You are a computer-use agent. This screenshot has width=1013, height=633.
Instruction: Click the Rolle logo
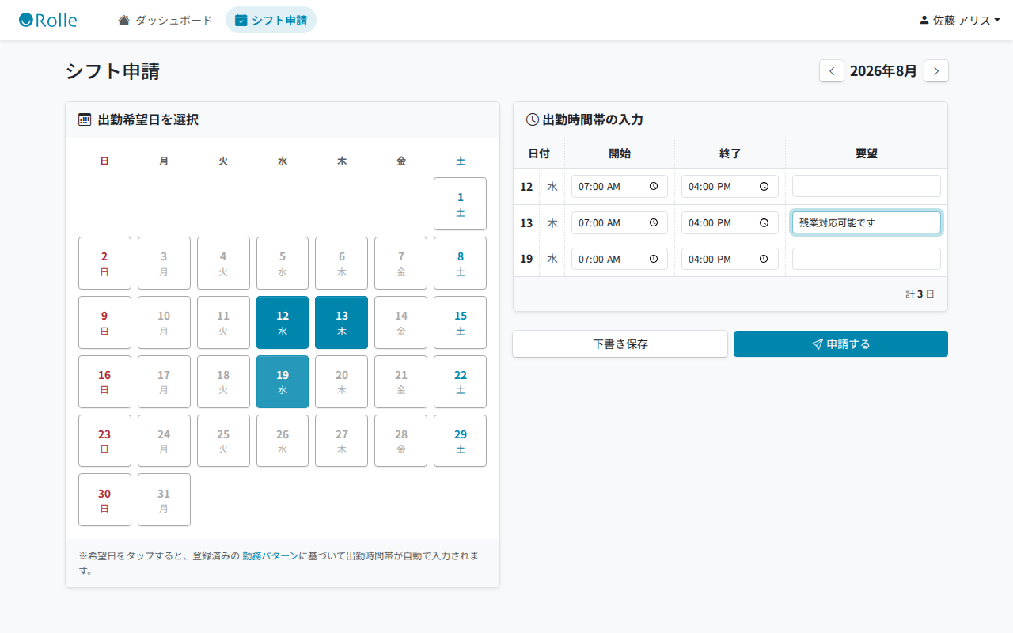pyautogui.click(x=48, y=20)
